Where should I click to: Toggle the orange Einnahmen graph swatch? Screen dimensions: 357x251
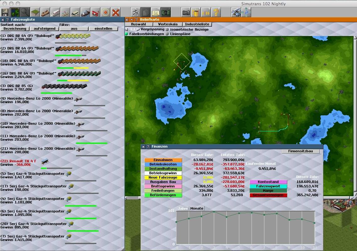pos(163,160)
